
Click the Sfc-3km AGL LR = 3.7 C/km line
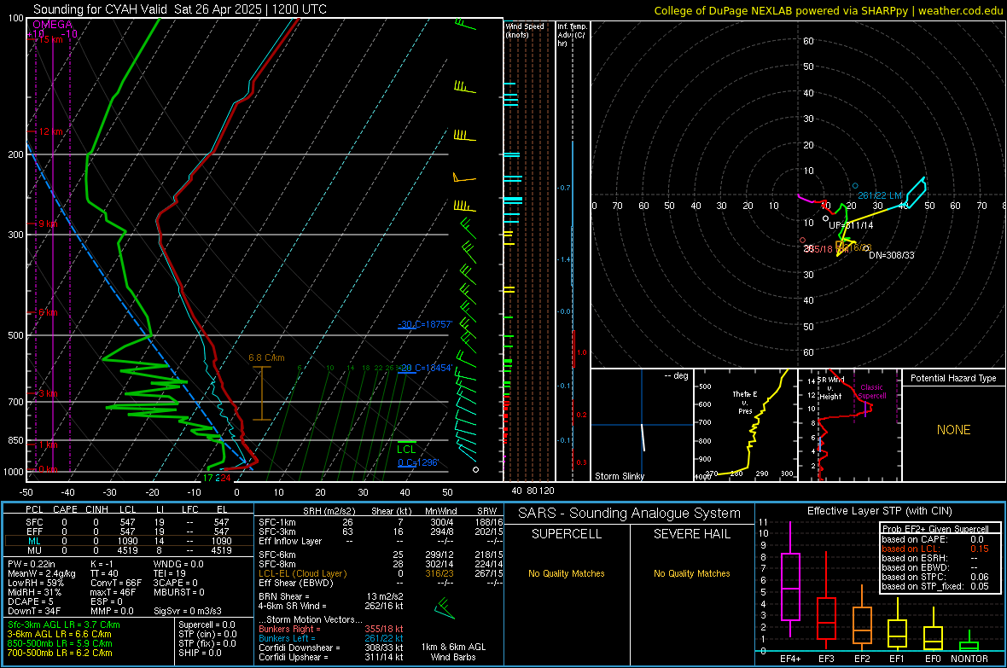click(64, 624)
